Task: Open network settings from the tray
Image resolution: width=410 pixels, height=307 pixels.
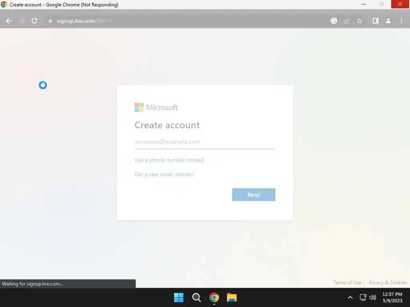Action: (363, 297)
